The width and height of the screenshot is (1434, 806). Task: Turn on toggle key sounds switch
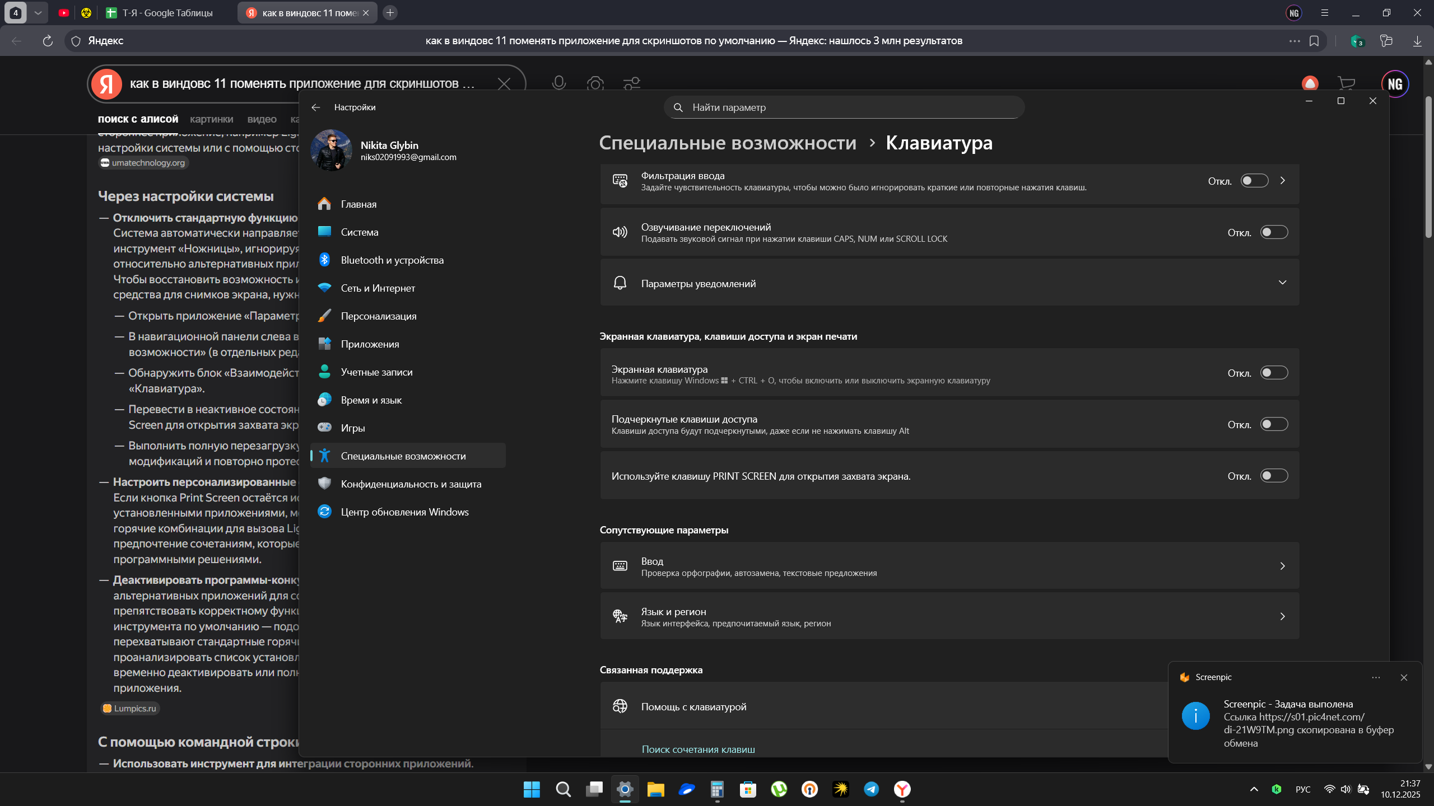coord(1274,232)
